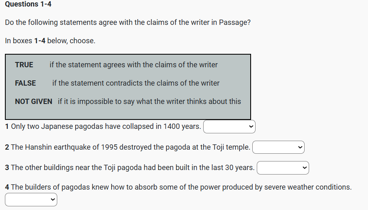Click the Hanshin earthquake of 1995 statement text

click(130, 147)
